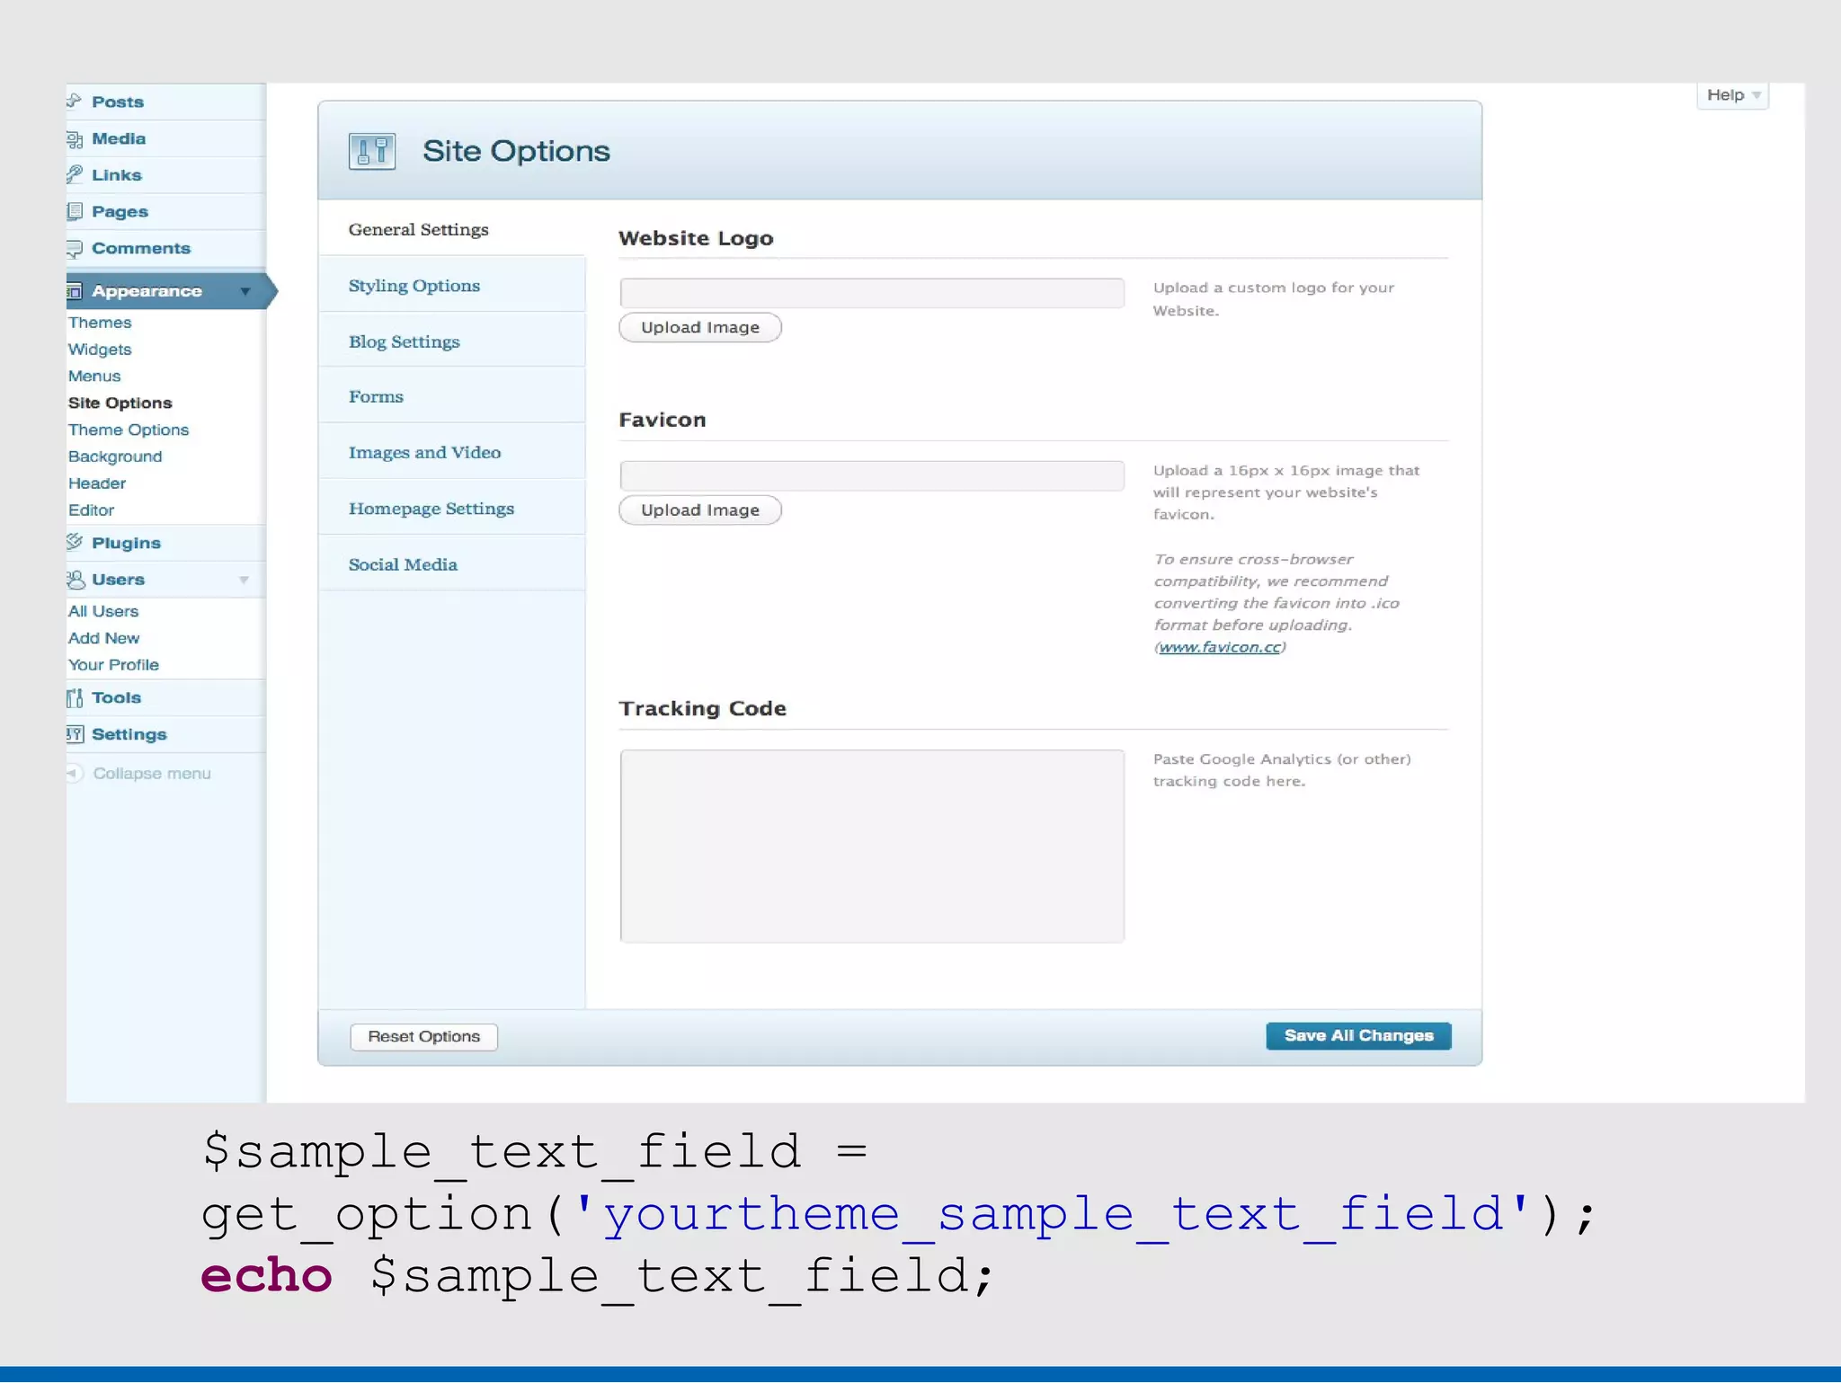Screen dimensions: 1841x1383
Task: Click the Collapse menu arrow icon
Action: (74, 773)
